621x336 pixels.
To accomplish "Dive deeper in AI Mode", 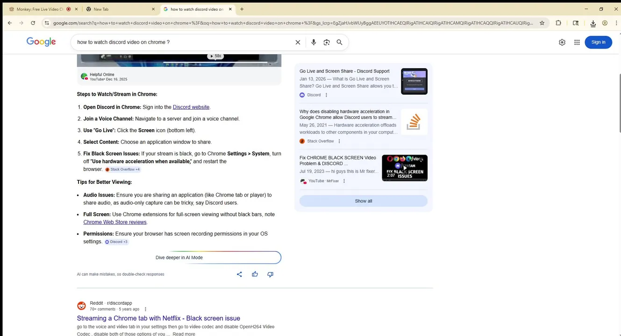I will (x=179, y=258).
